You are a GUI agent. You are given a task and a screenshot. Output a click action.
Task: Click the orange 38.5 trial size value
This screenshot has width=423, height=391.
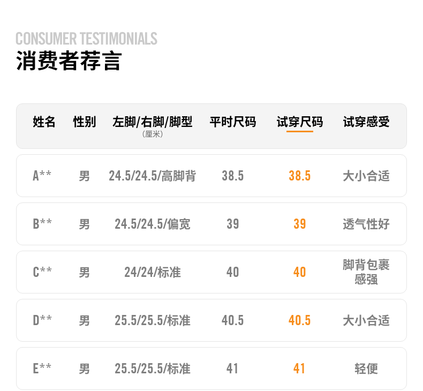pyautogui.click(x=300, y=176)
